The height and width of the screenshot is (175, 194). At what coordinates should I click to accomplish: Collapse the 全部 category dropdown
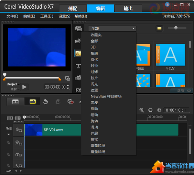(x=112, y=28)
